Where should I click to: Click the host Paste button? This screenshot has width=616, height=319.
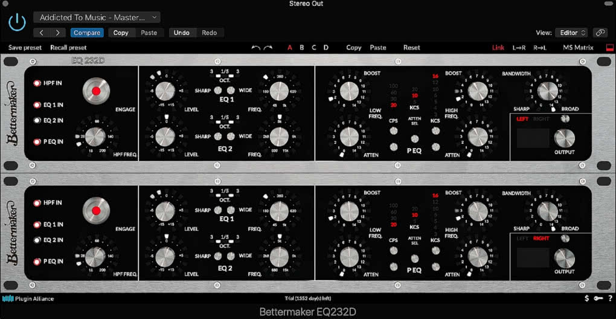(x=149, y=33)
